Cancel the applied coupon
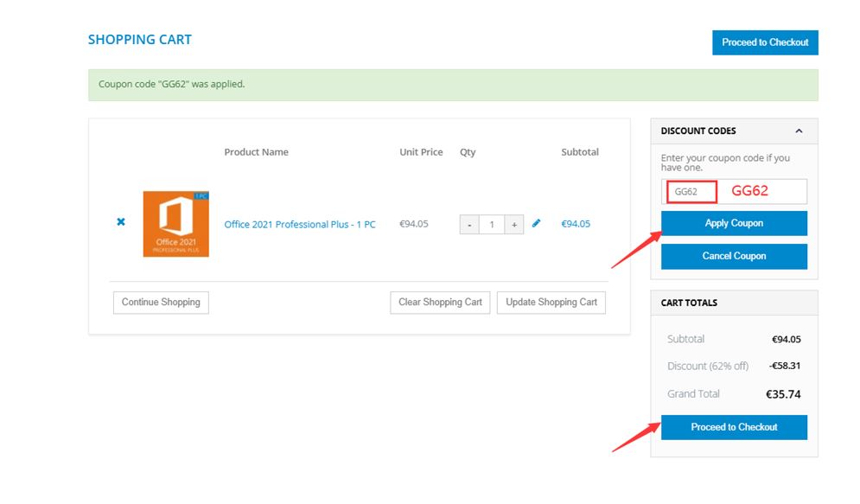This screenshot has height=504, width=860. [734, 256]
